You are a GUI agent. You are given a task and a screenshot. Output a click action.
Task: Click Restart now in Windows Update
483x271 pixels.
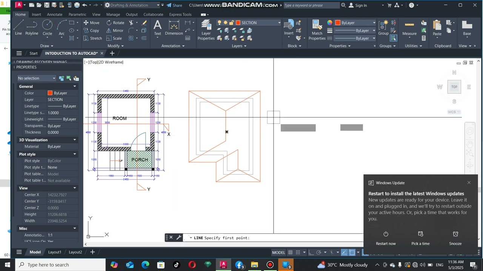[x=386, y=239]
